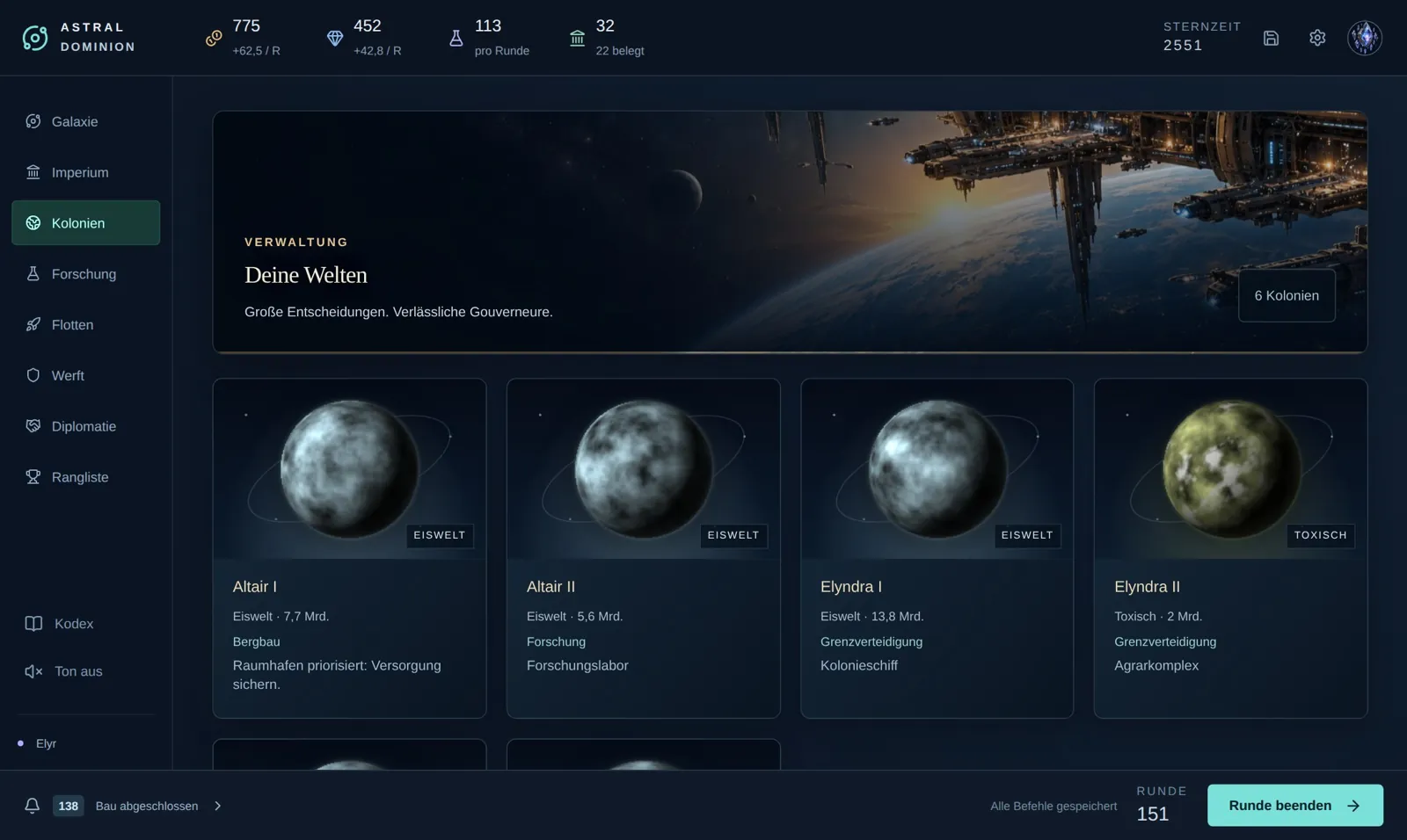The height and width of the screenshot is (840, 1407).
Task: Open the player avatar profile
Action: (1365, 38)
